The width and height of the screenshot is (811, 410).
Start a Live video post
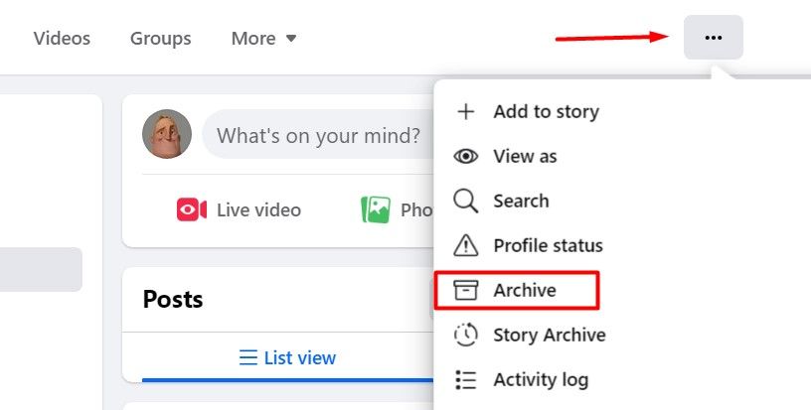point(239,209)
